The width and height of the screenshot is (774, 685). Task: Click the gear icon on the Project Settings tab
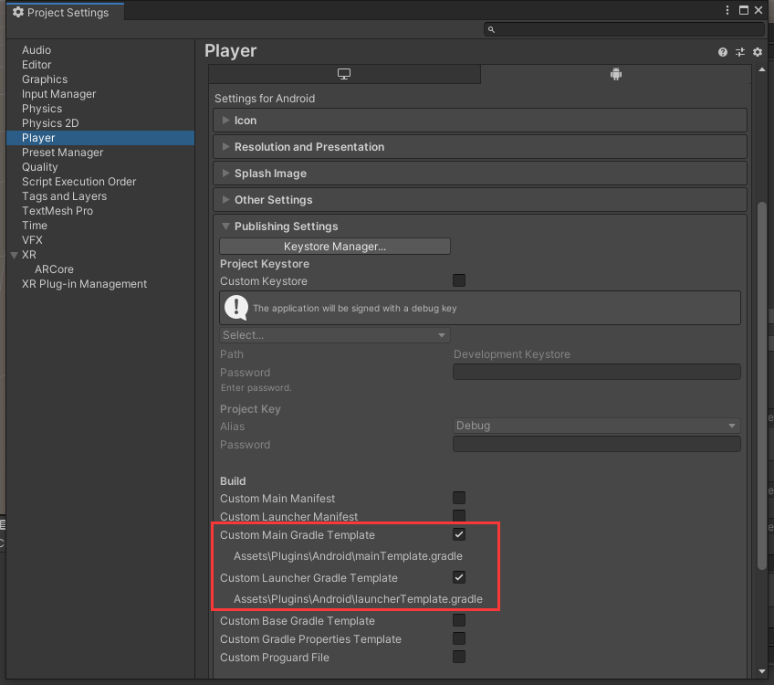(18, 12)
